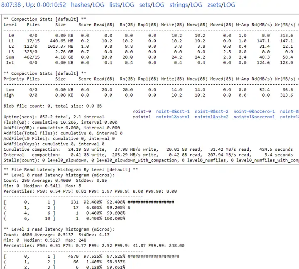
Task: Click the L1 files value 17/15
Action: [x=33, y=41]
